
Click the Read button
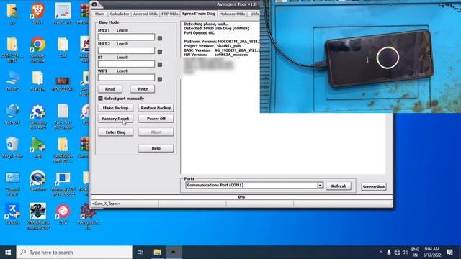(x=110, y=89)
